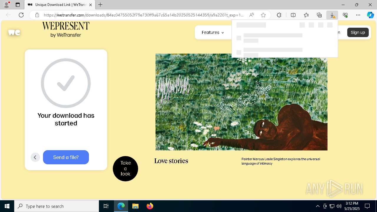Click the Send a file? button
Image resolution: width=377 pixels, height=212 pixels.
(x=66, y=157)
